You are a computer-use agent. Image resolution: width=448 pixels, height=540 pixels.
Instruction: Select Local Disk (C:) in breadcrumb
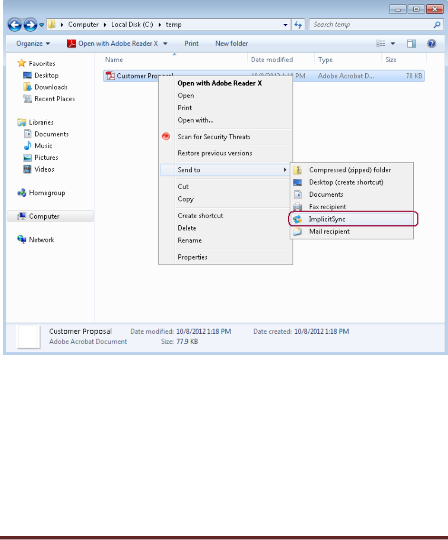click(132, 24)
